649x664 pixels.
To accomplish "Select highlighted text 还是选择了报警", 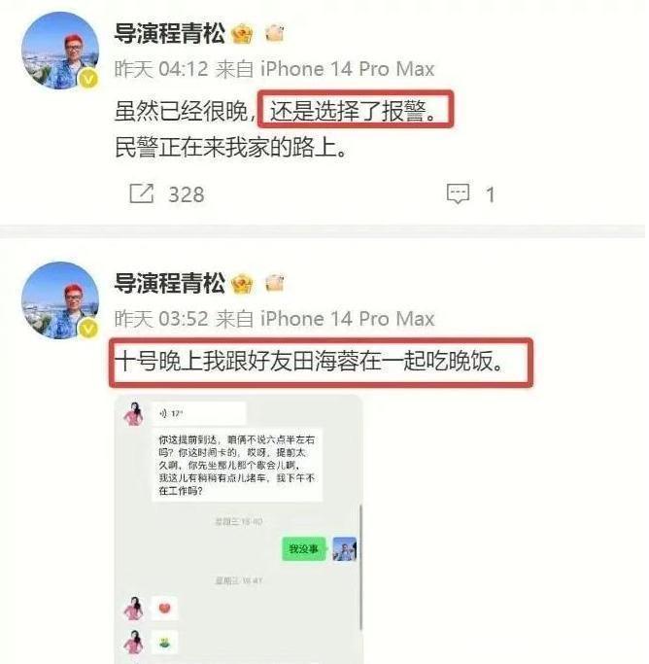I will [x=355, y=111].
